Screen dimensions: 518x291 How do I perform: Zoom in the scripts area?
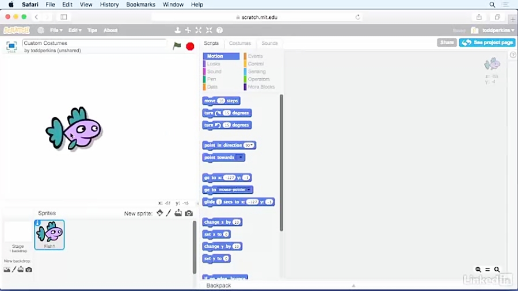point(497,270)
